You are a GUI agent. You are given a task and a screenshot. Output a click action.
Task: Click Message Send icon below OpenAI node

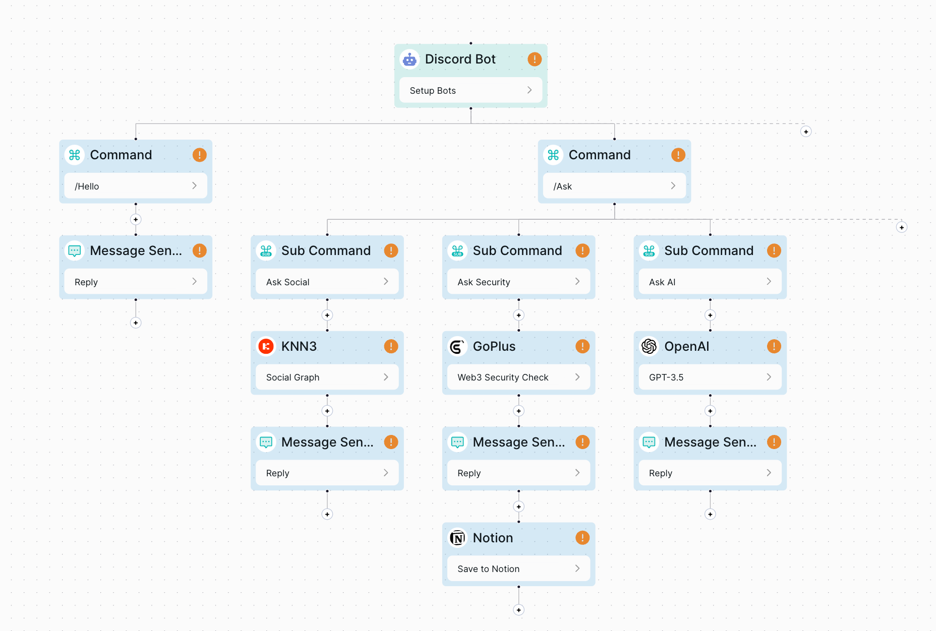649,442
